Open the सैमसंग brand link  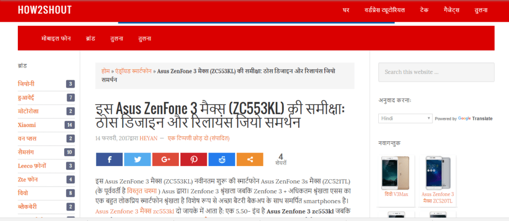(x=26, y=152)
